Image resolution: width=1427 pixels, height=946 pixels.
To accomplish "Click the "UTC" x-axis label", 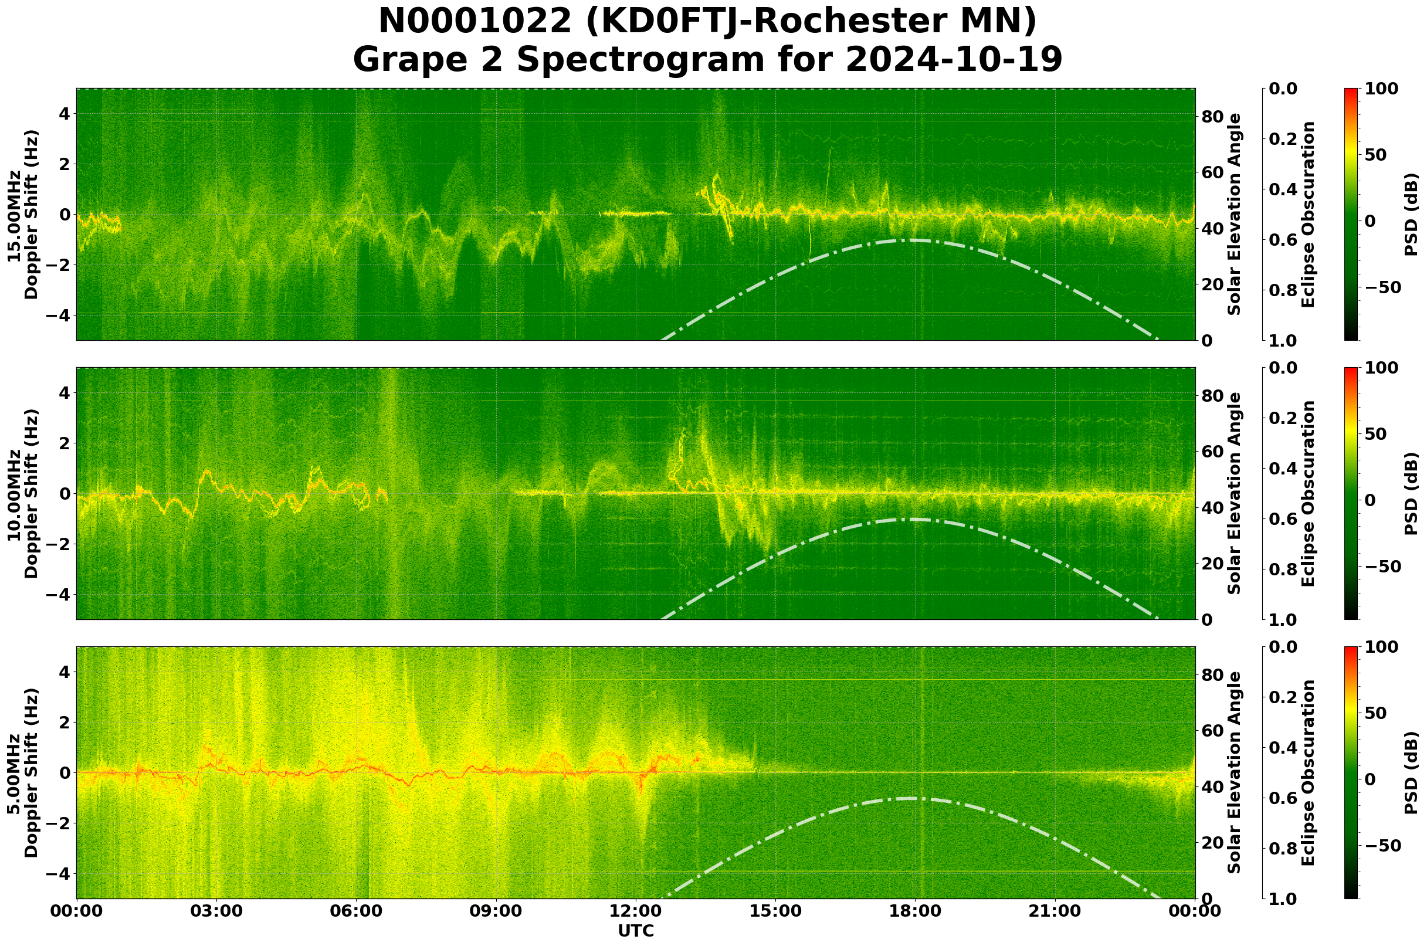I will pos(636,931).
